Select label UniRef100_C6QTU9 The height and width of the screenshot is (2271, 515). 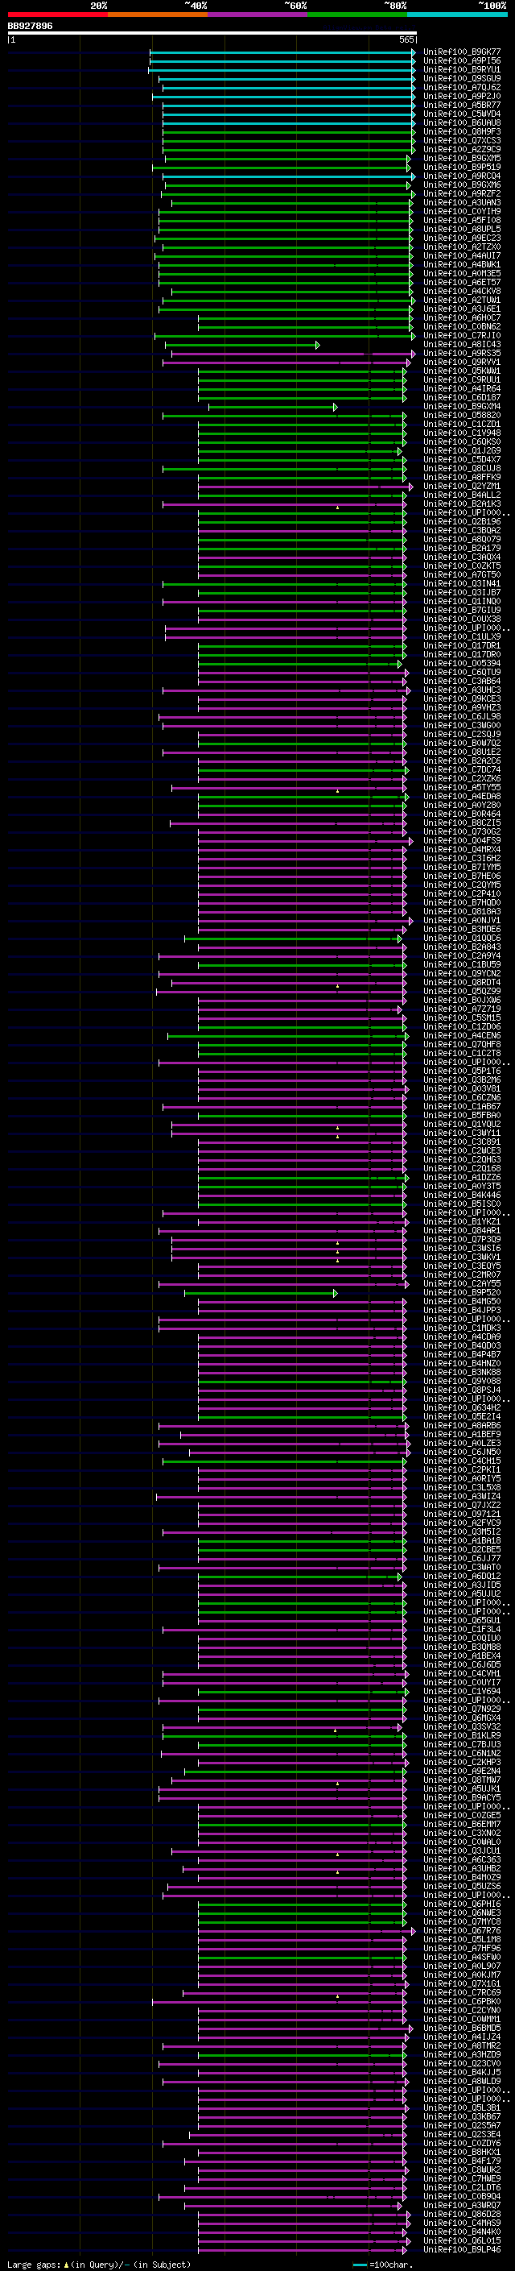(x=462, y=673)
